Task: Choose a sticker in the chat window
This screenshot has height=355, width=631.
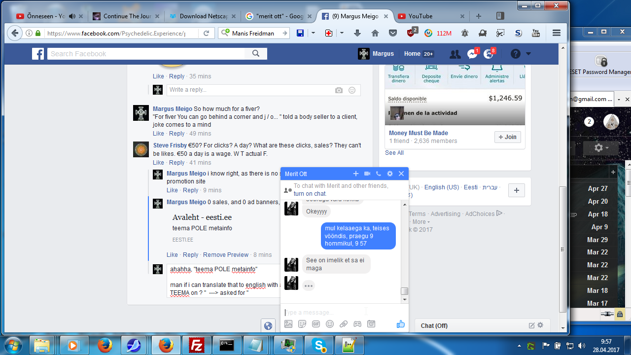Action: 302,324
